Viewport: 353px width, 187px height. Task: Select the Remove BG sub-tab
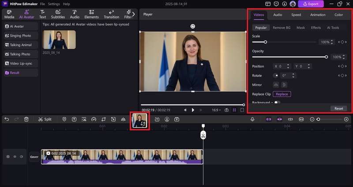(282, 28)
